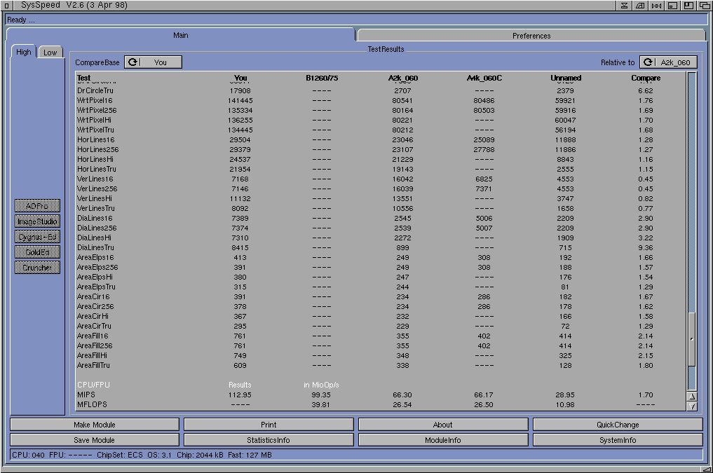Cycle the CompareBase selector showing You
Screen dimensions: 713x473
click(154, 62)
